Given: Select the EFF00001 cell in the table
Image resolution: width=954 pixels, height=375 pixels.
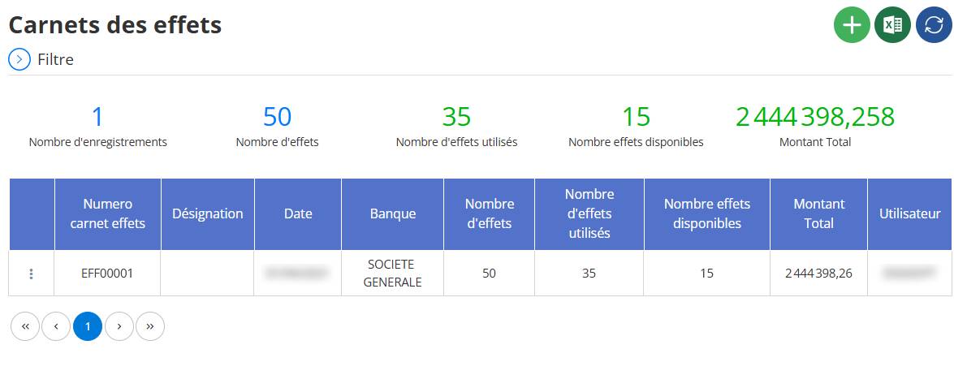Looking at the screenshot, I should [x=108, y=274].
